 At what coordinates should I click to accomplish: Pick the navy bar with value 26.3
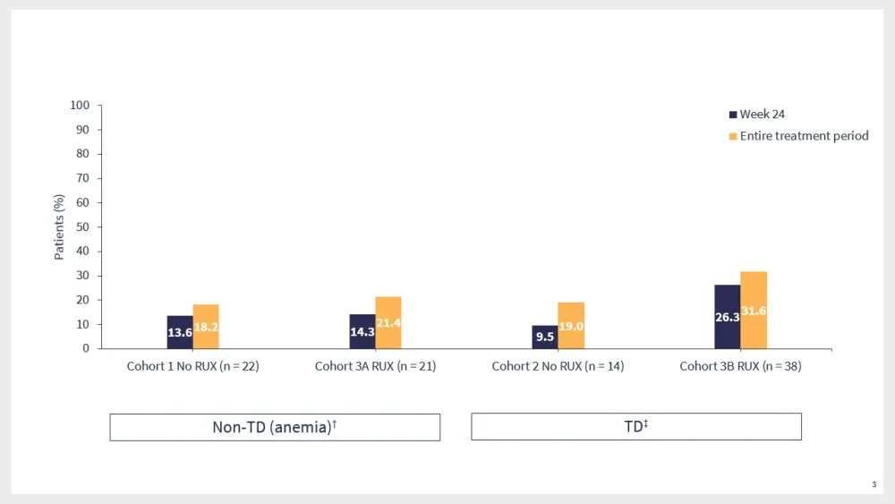coord(727,317)
